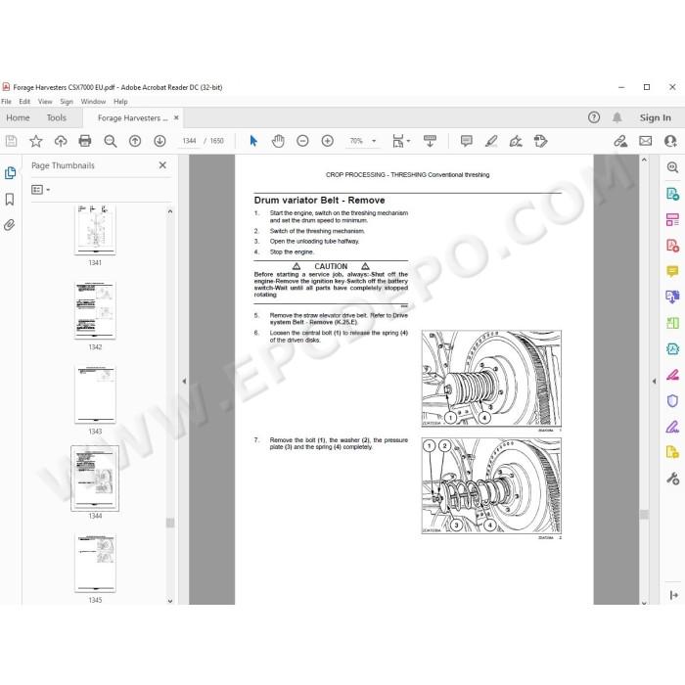The width and height of the screenshot is (685, 685).
Task: Click the Organize Pages tool icon
Action: click(672, 219)
